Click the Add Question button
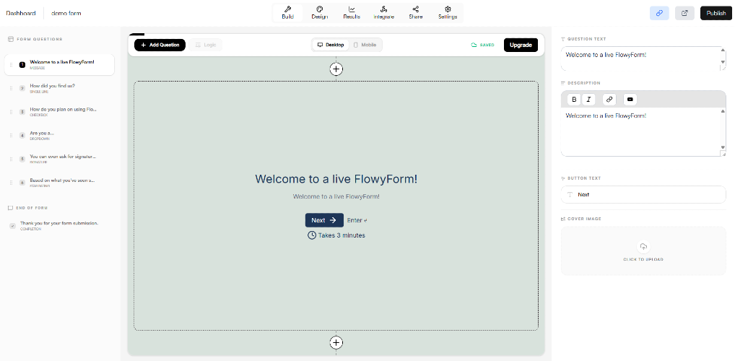The height and width of the screenshot is (361, 735). click(x=160, y=45)
